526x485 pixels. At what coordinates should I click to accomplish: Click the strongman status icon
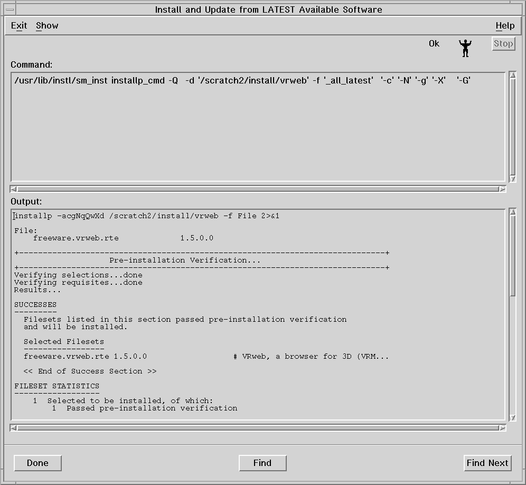(x=465, y=48)
